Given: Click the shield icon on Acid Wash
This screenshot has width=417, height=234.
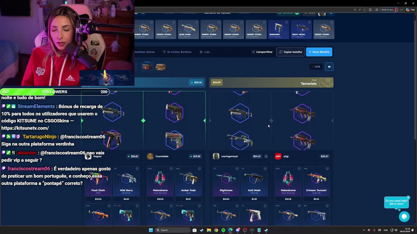Looking at the screenshot, I should [265, 169].
